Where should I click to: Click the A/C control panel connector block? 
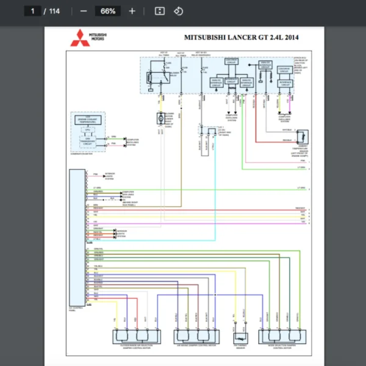(76, 238)
